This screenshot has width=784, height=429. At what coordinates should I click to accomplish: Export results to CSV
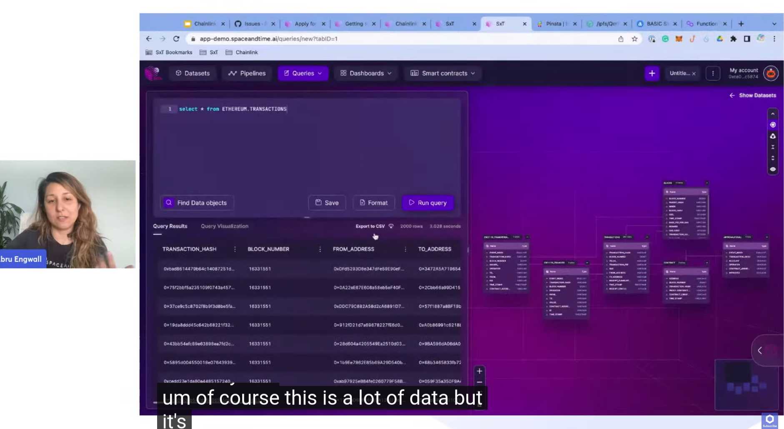tap(370, 226)
